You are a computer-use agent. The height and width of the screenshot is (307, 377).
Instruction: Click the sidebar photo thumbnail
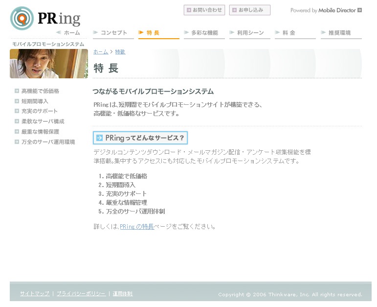49,64
